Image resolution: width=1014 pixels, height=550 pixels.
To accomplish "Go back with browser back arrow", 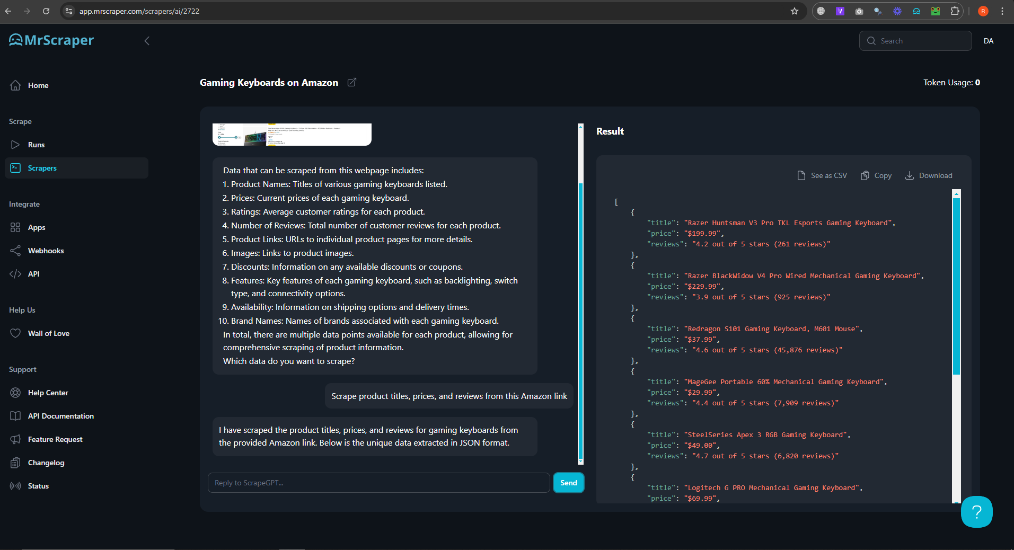I will 8,11.
